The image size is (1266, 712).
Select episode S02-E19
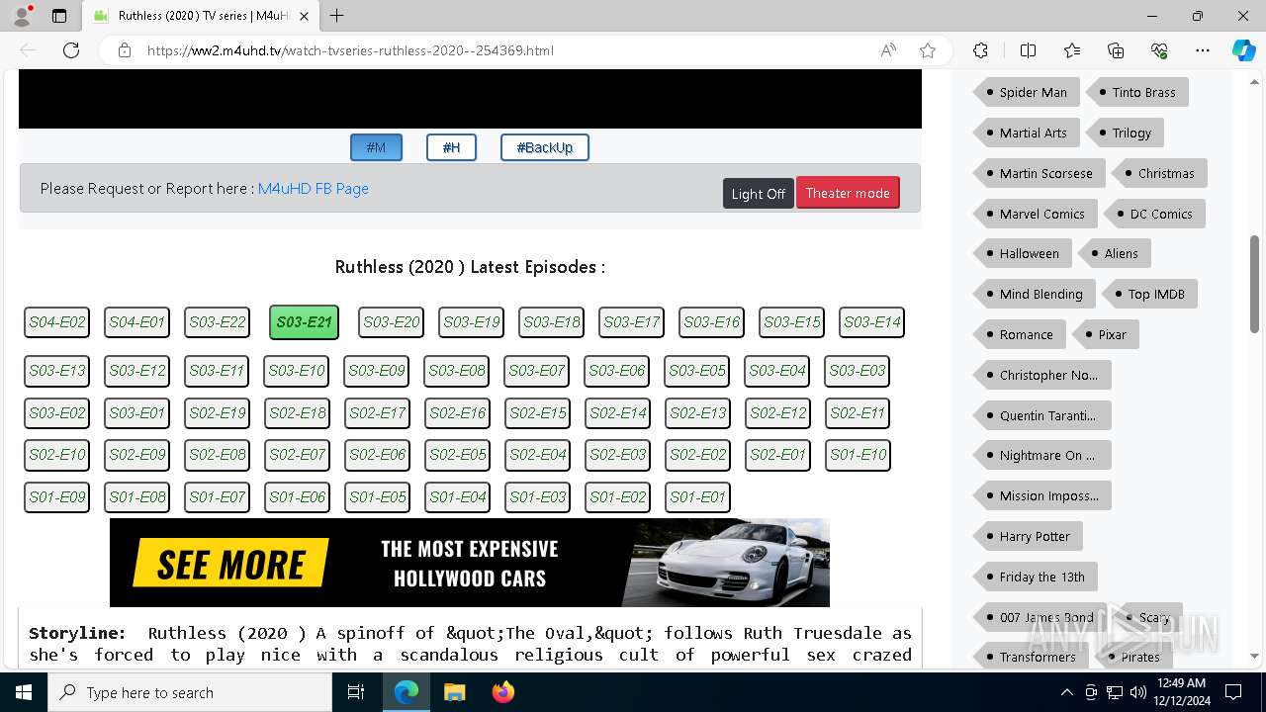(217, 412)
